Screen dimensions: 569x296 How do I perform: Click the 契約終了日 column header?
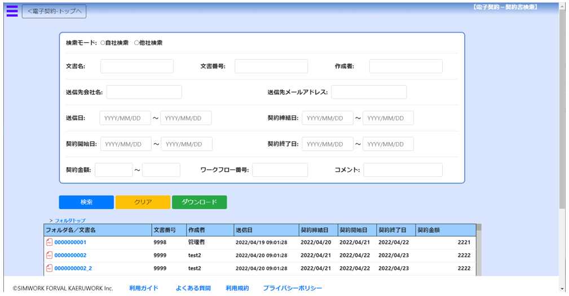coord(396,230)
